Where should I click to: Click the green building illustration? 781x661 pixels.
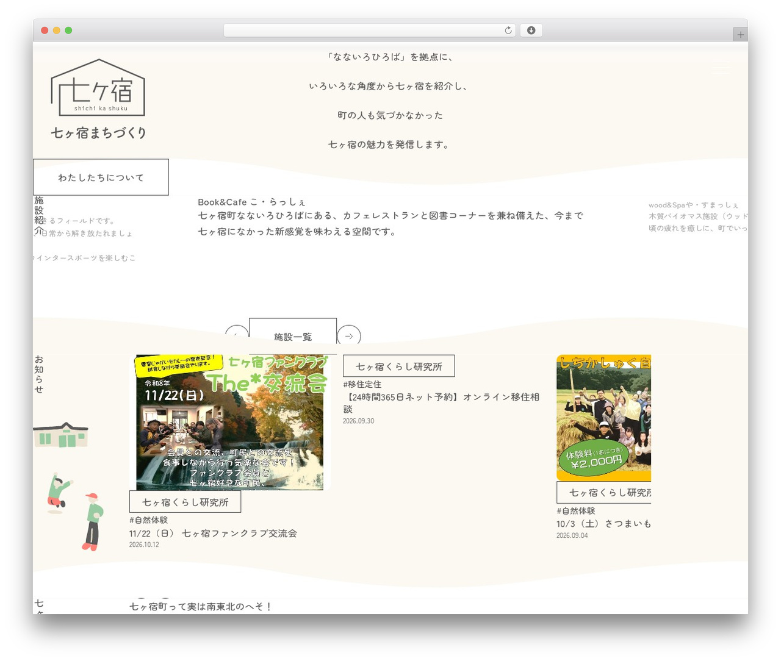pos(60,435)
